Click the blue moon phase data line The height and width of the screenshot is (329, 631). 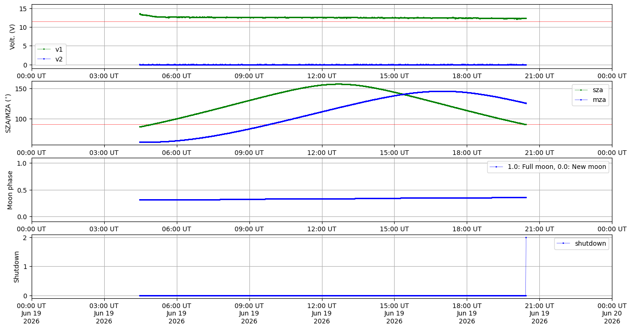(333, 199)
